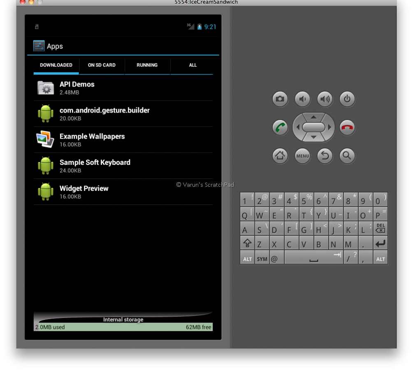The image size is (413, 371).
Task: Open API Demos app details
Action: [x=123, y=88]
